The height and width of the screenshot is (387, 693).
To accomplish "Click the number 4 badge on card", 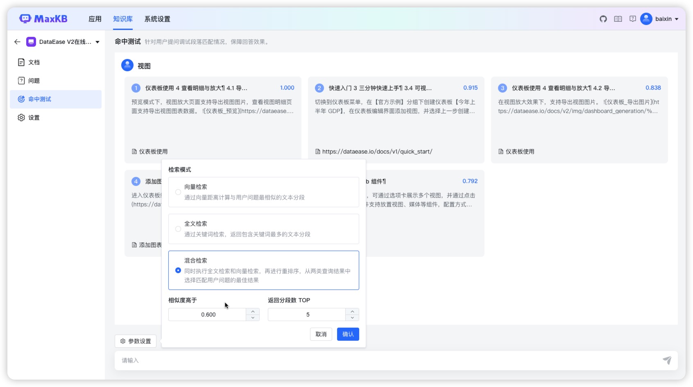I will 136,181.
